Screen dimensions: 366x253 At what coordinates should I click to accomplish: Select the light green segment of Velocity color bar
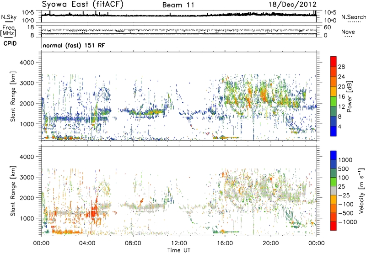pyautogui.click(x=334, y=182)
